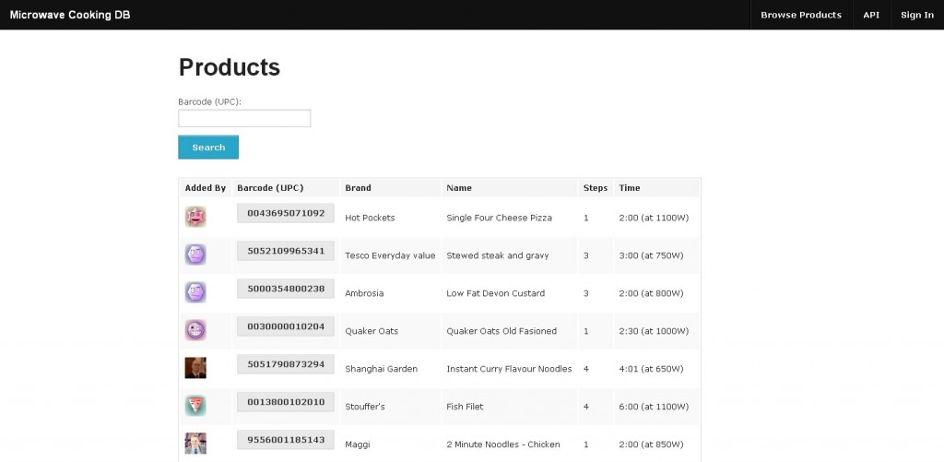Go to Microwave Cooking DB home title
944x462 pixels.
point(70,15)
